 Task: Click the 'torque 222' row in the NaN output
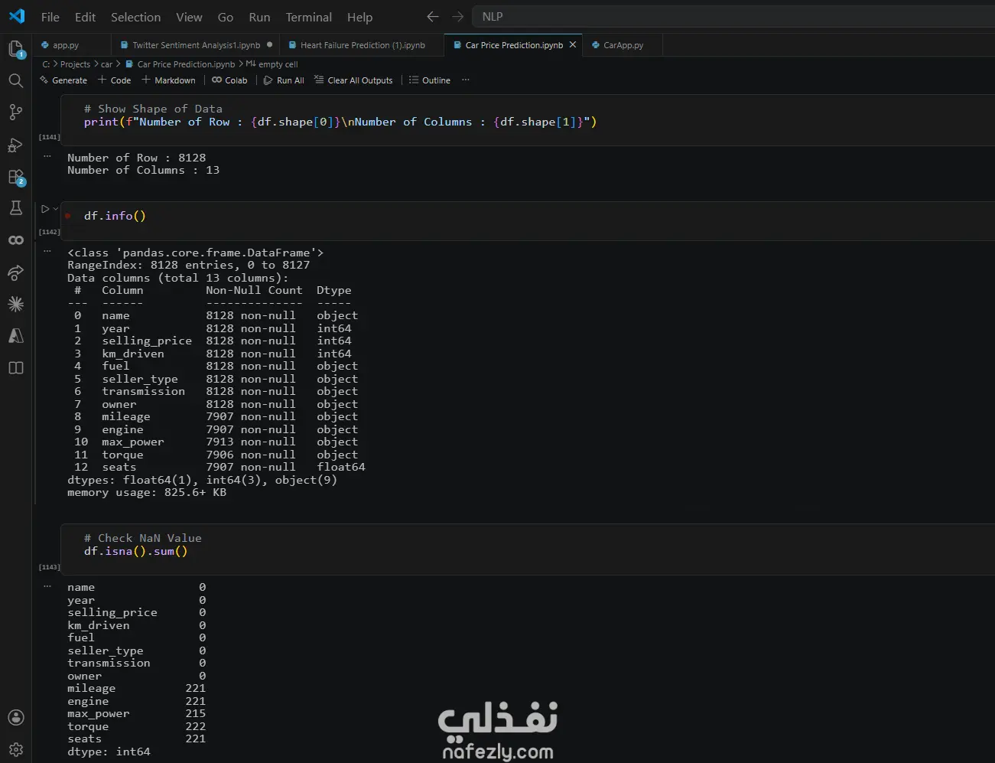point(137,726)
